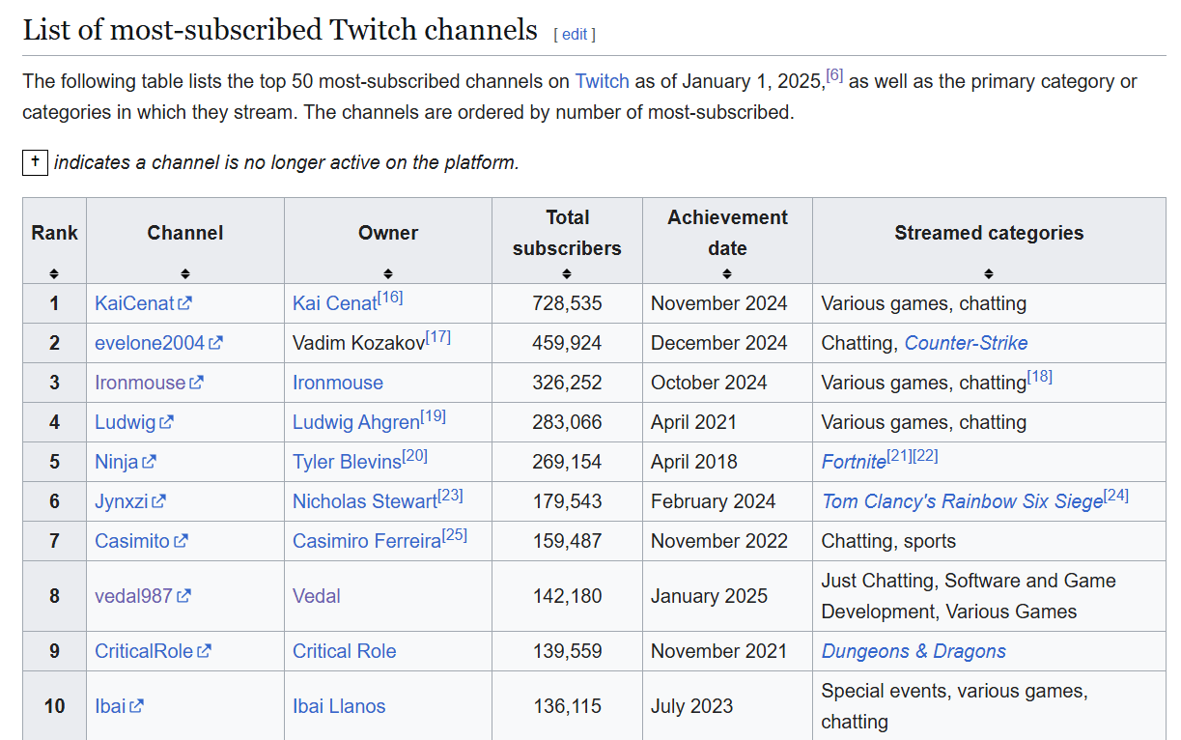Follow the Counter-Strike category link
Viewport: 1181px width, 740px height.
pos(966,343)
